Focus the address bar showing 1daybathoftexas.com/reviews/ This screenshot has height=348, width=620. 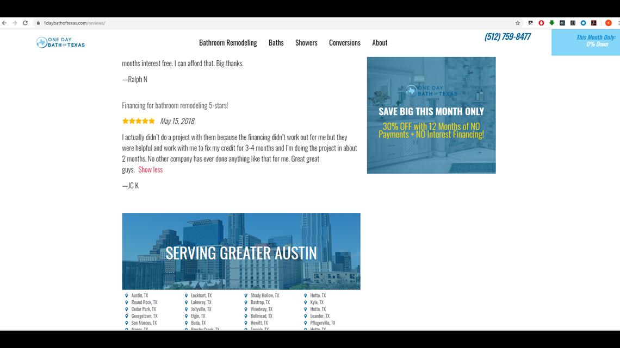273,23
